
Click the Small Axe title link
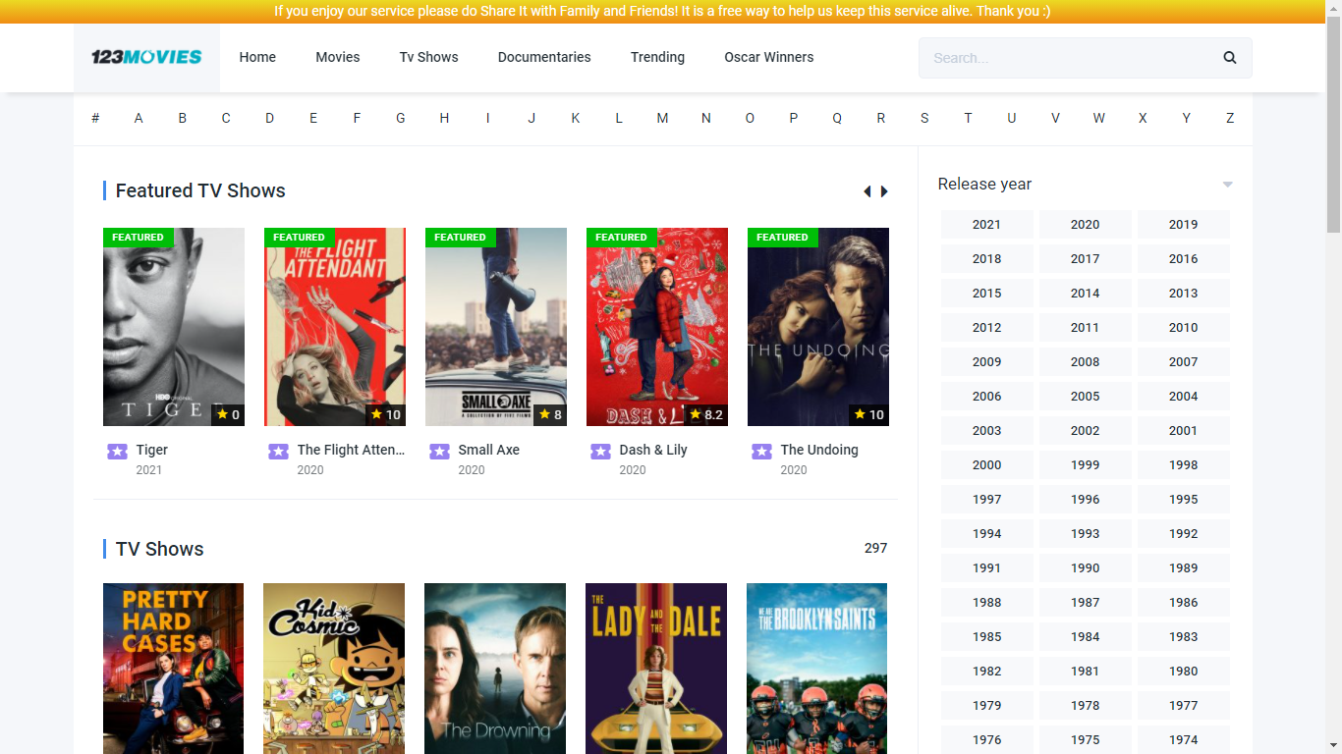488,450
